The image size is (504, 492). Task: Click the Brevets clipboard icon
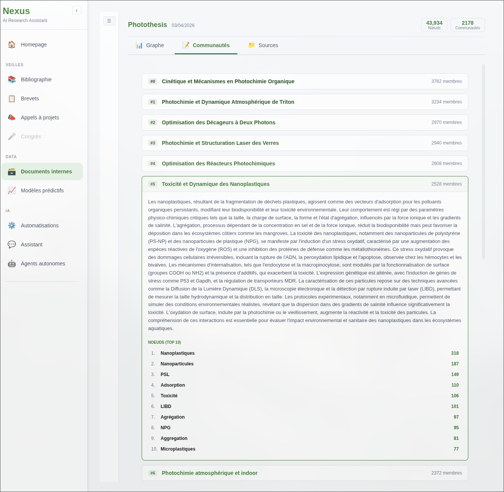click(12, 98)
